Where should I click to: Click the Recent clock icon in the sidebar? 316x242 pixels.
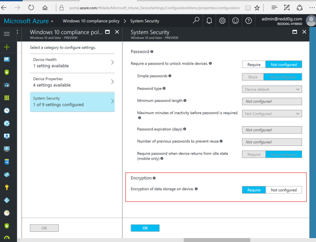(7, 111)
